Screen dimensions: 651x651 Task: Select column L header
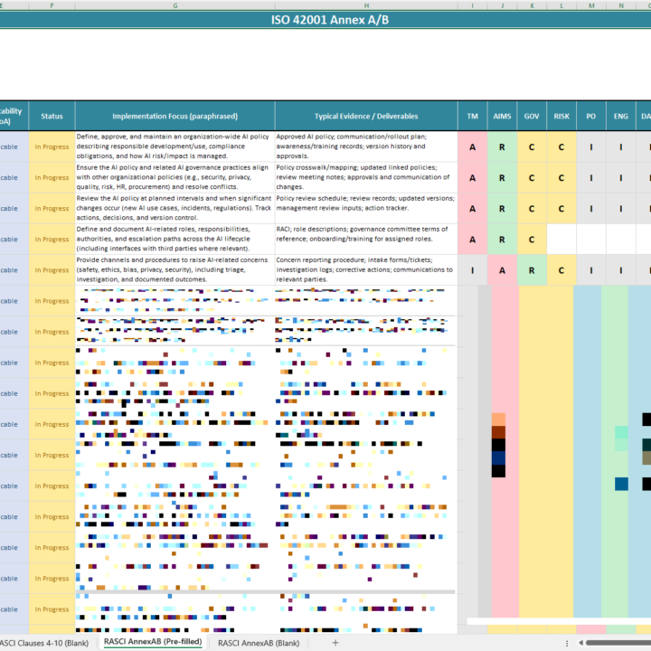tap(561, 5)
